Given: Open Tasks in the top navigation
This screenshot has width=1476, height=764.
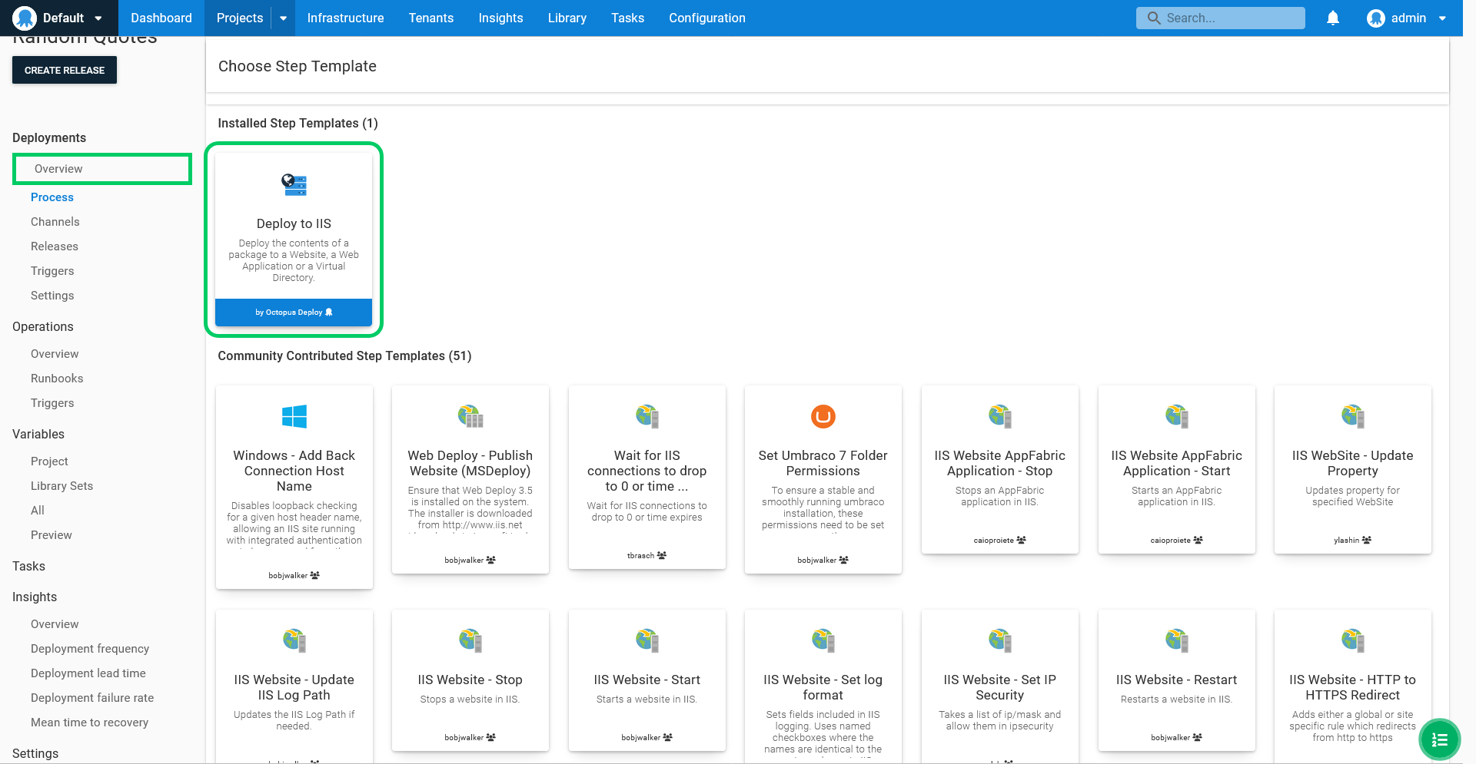Looking at the screenshot, I should 627,18.
